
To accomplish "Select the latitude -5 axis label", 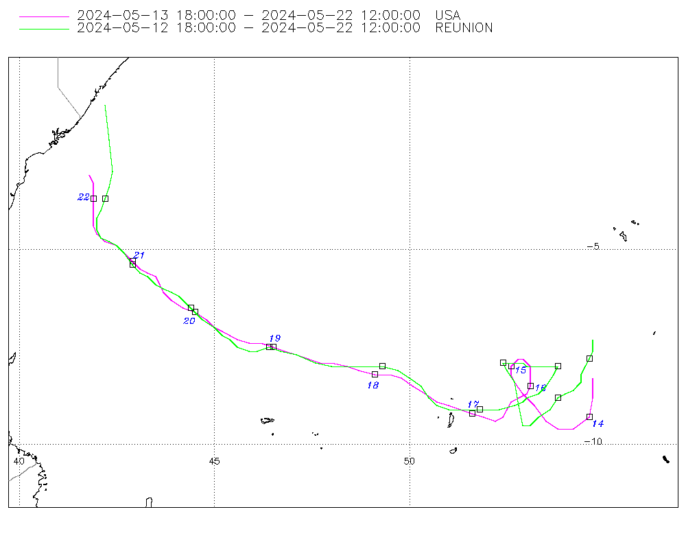I will click(593, 246).
